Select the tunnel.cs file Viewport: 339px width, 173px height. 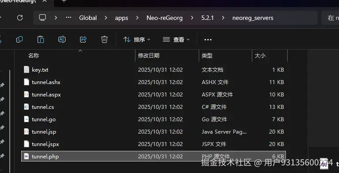click(x=154, y=107)
